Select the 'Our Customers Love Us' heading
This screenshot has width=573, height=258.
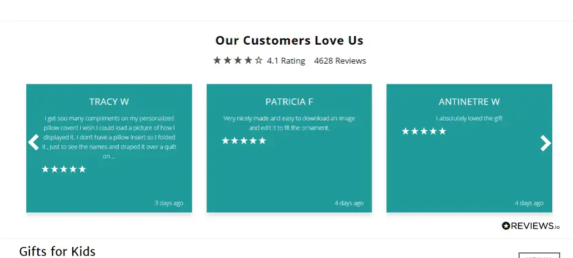290,40
